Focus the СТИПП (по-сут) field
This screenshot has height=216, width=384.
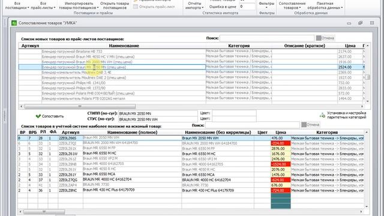tap(158, 113)
